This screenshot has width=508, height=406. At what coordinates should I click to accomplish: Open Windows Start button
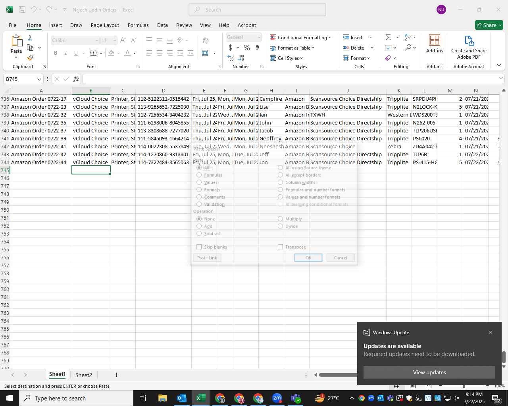(10, 398)
